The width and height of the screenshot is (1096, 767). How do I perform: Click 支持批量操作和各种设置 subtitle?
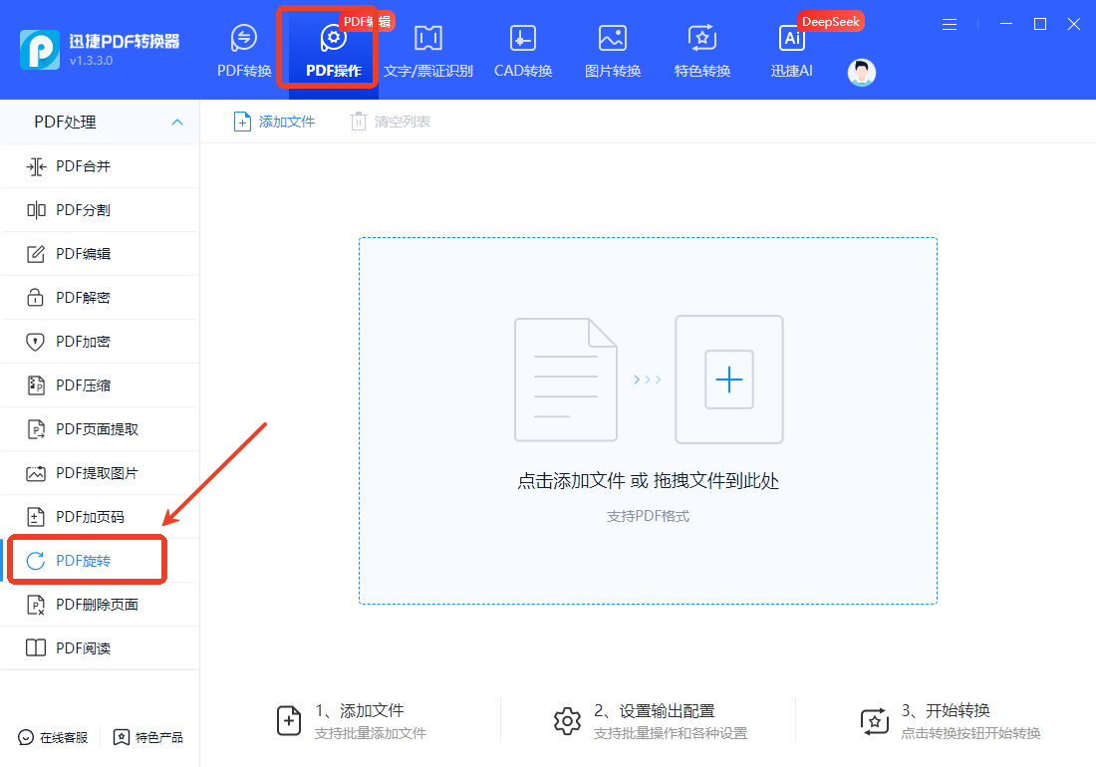(x=671, y=733)
